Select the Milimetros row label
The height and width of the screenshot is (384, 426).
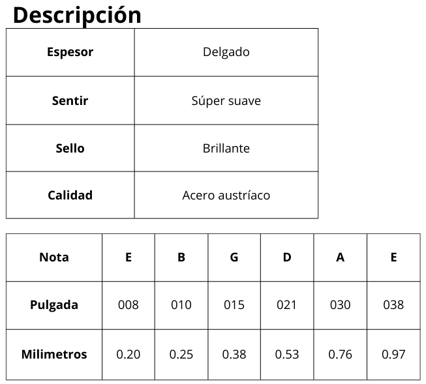[x=53, y=355]
